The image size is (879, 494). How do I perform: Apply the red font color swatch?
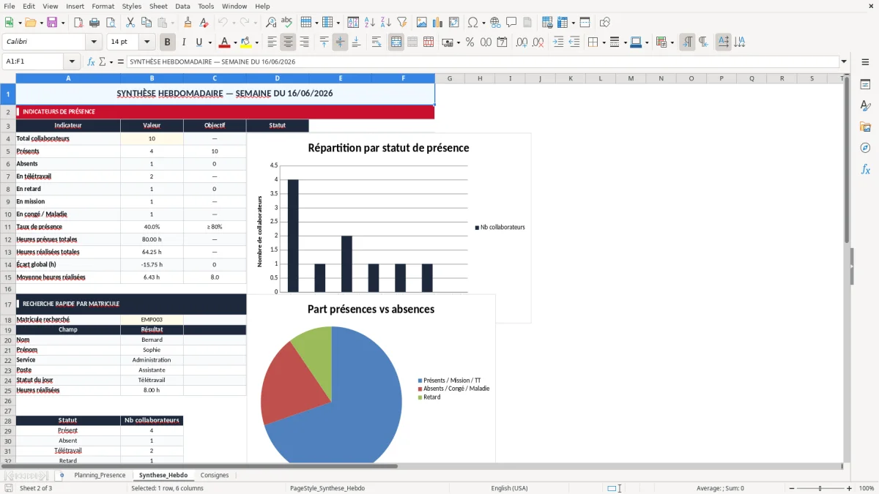tap(225, 42)
